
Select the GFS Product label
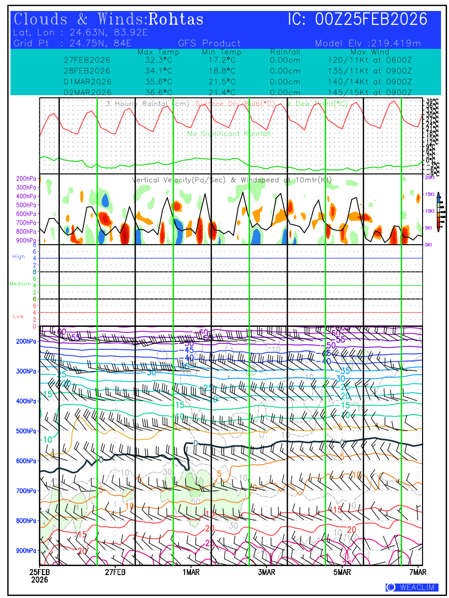(x=210, y=43)
